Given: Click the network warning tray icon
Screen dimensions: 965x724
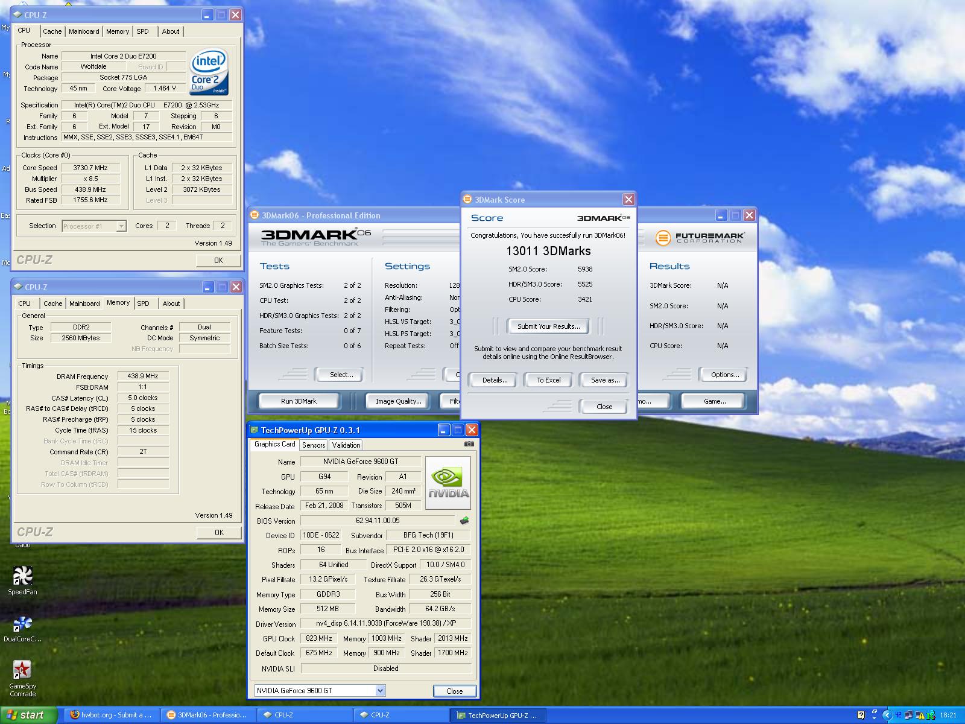Looking at the screenshot, I should tap(920, 715).
